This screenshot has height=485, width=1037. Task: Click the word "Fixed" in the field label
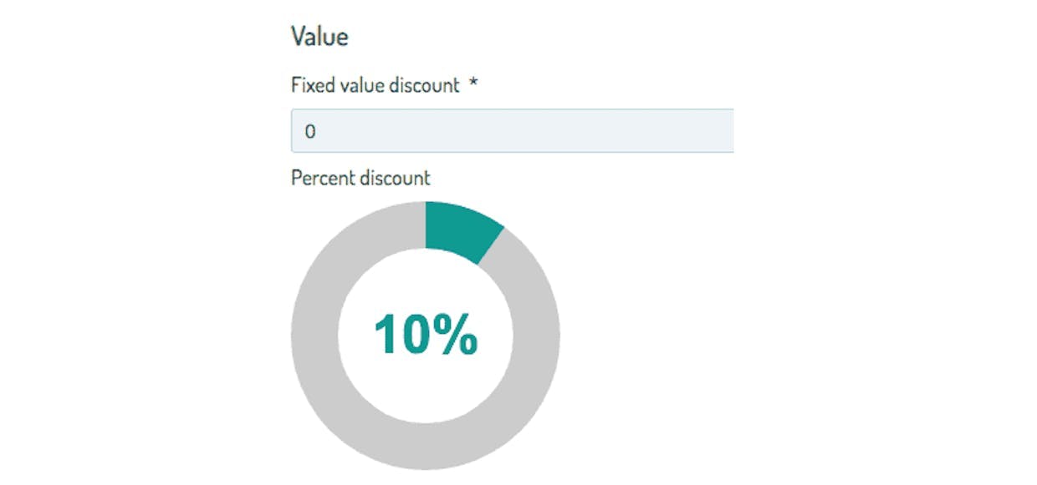[309, 85]
